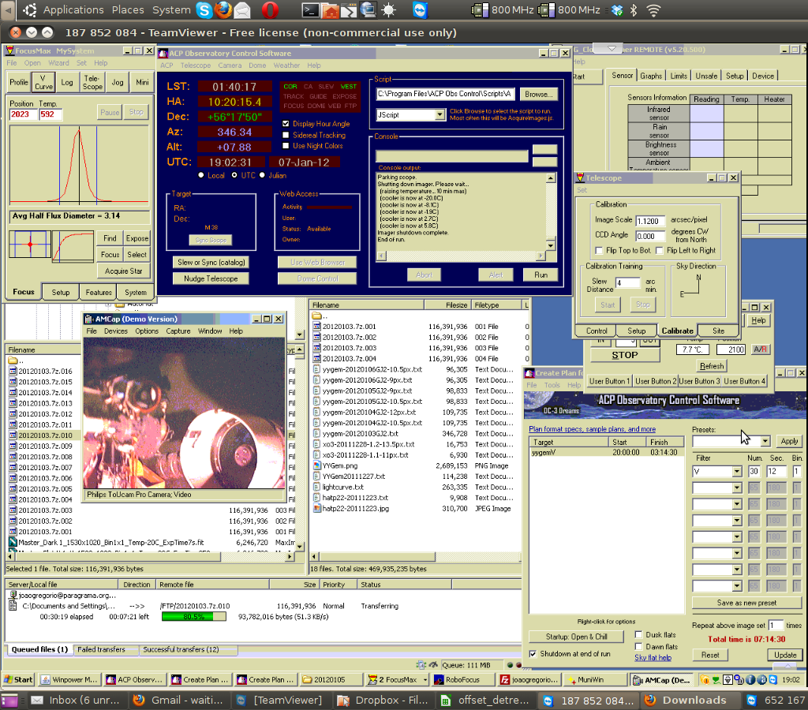This screenshot has height=710, width=808.
Task: Open the Dropbox window in bottom panel
Action: click(383, 701)
